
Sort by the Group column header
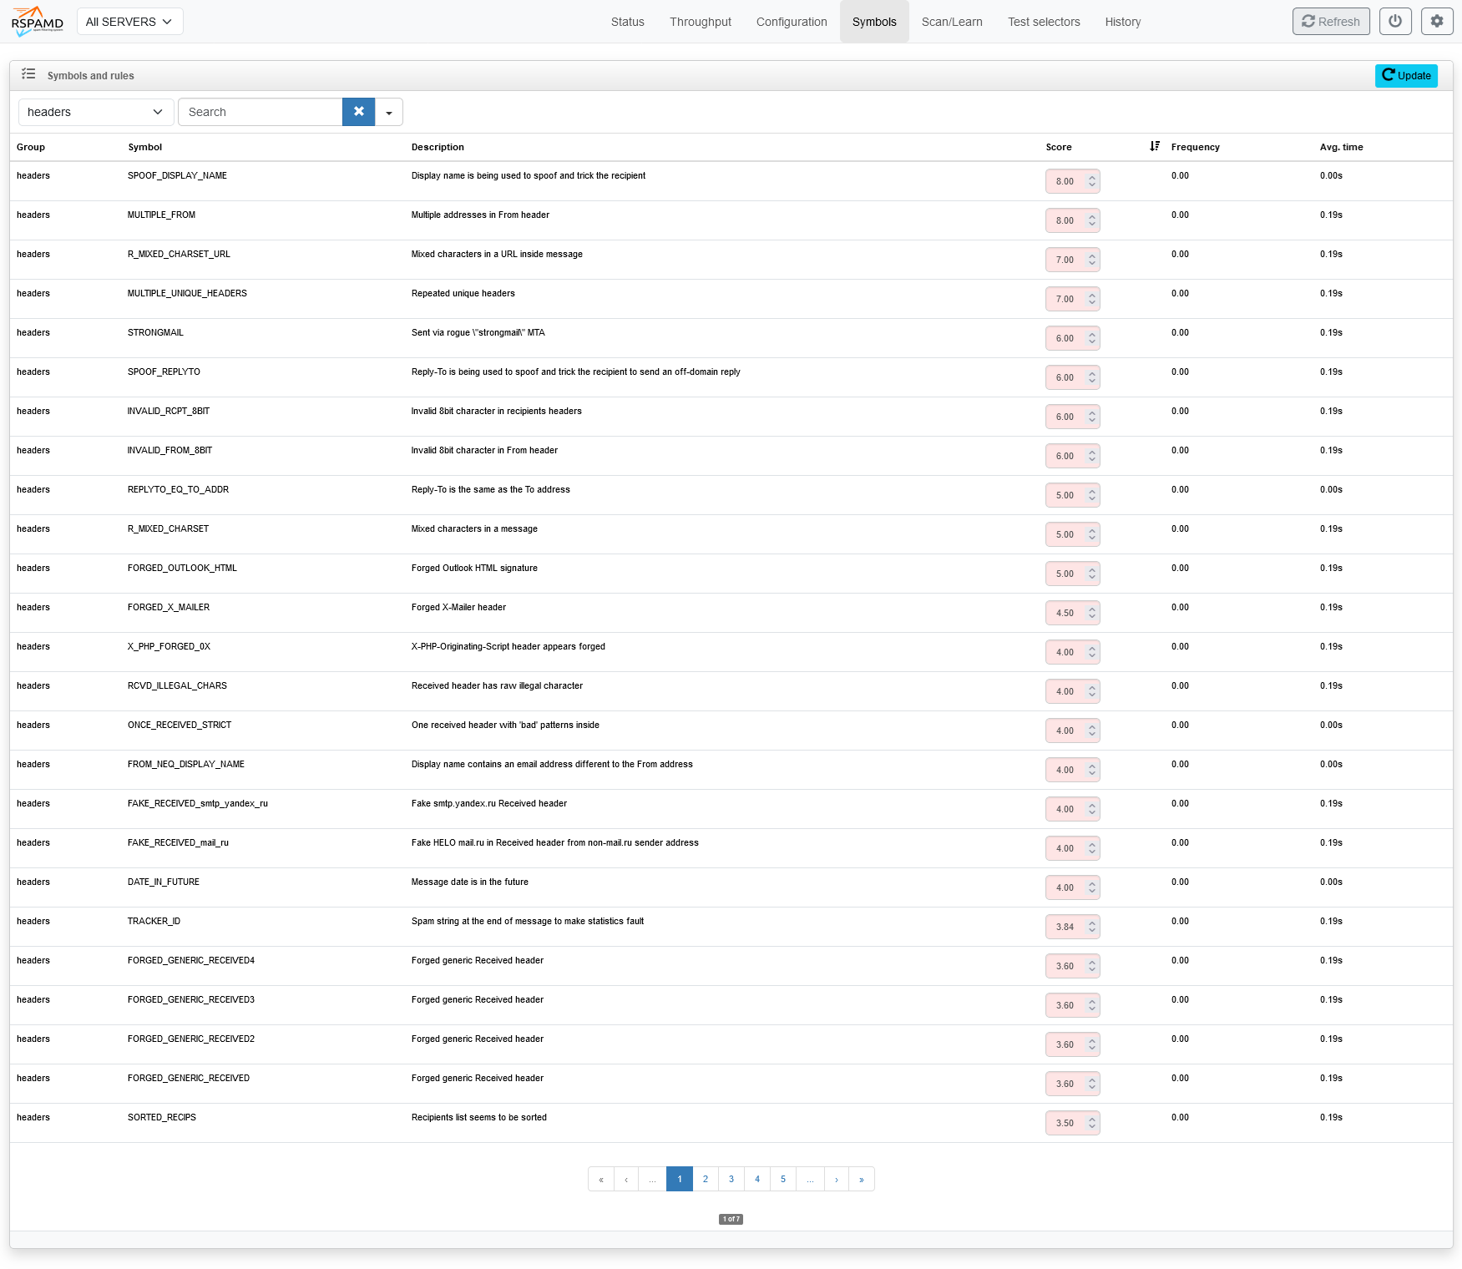coord(31,147)
